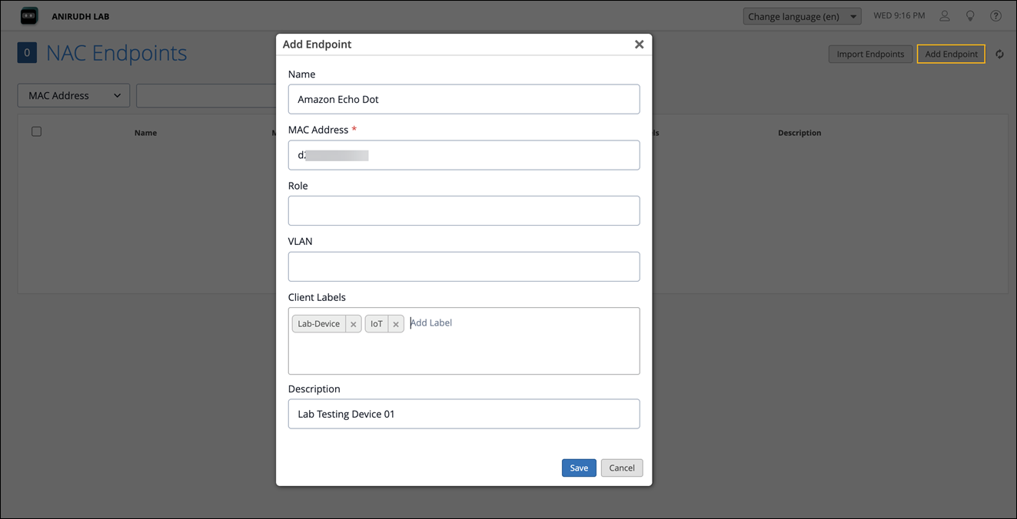1017x519 pixels.
Task: Open the help question mark icon
Action: (995, 16)
